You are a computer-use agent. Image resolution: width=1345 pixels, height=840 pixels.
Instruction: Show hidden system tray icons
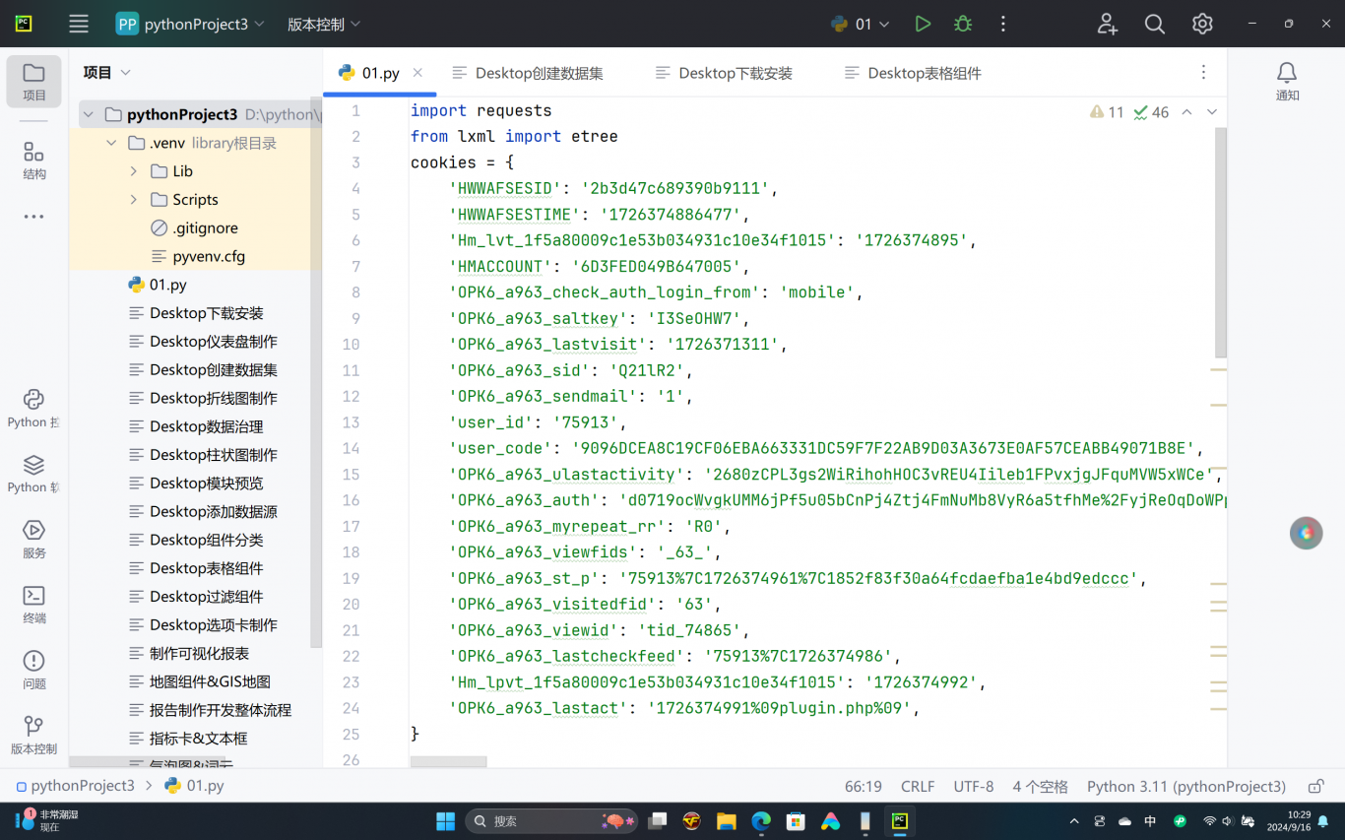1073,820
